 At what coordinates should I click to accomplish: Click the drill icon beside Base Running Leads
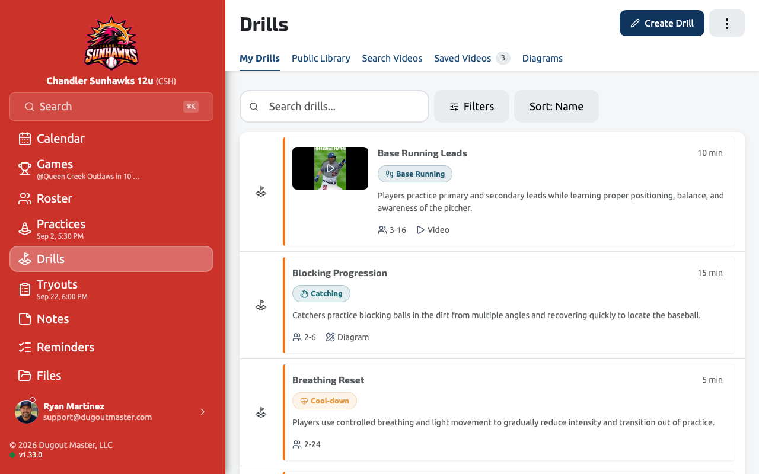tap(261, 192)
